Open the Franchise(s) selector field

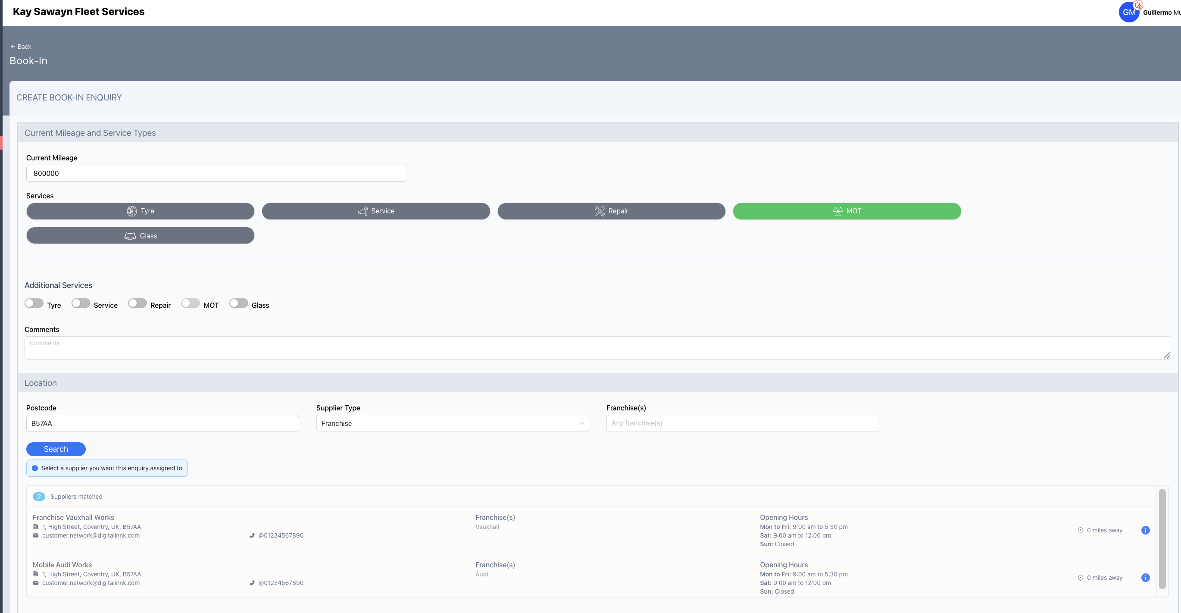point(742,423)
